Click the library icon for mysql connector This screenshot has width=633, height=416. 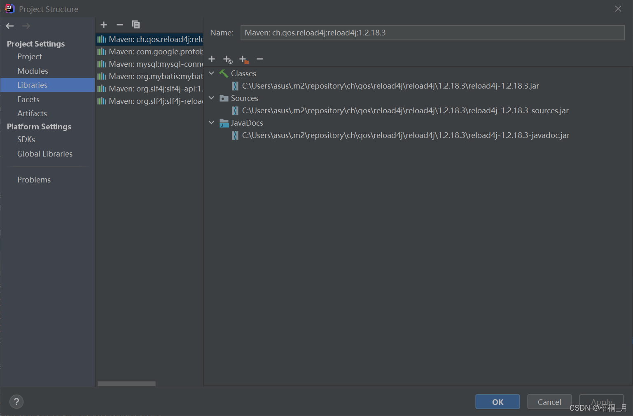[102, 64]
